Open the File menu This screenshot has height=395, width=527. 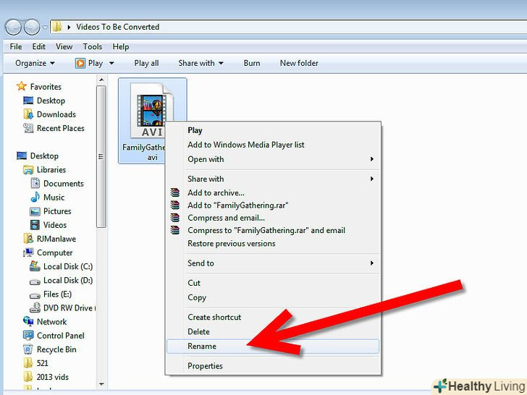coord(16,47)
